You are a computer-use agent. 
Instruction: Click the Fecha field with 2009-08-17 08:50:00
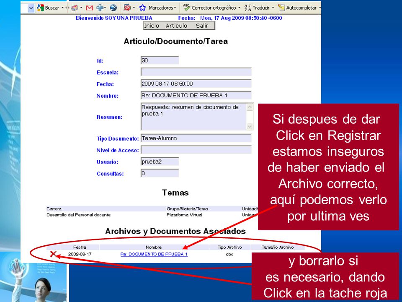pyautogui.click(x=196, y=84)
